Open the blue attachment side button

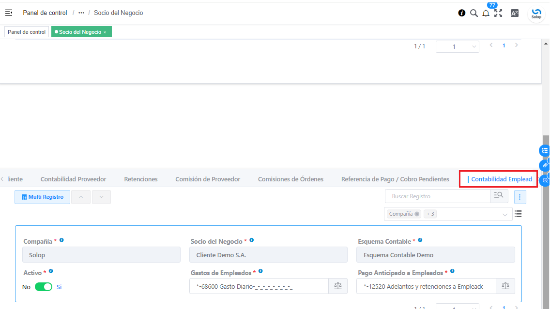click(544, 165)
